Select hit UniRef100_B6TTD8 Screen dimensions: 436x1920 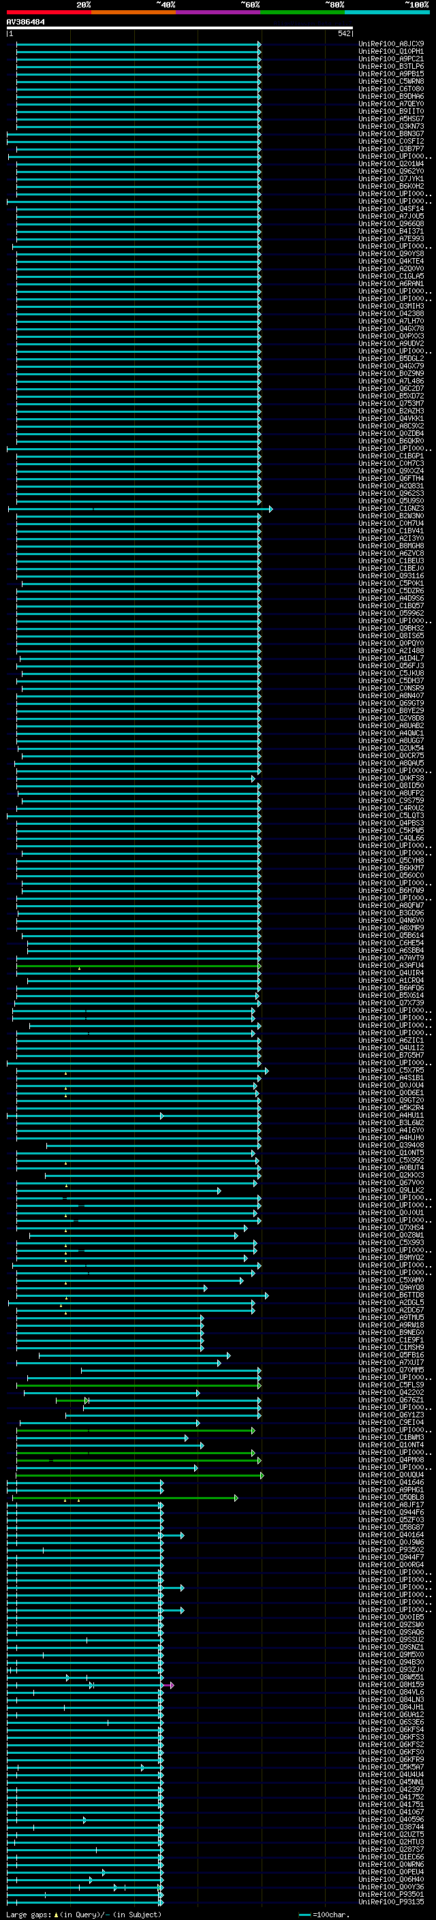pos(391,1295)
